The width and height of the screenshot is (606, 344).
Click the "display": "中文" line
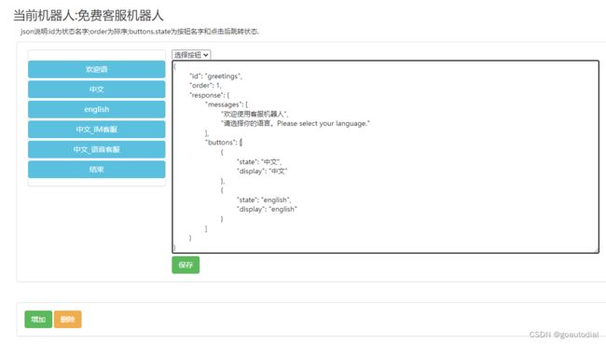tap(262, 172)
